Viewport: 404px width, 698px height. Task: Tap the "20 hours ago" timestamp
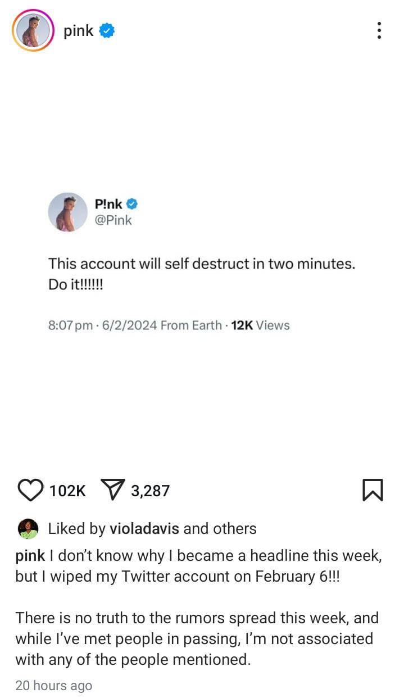(x=53, y=686)
